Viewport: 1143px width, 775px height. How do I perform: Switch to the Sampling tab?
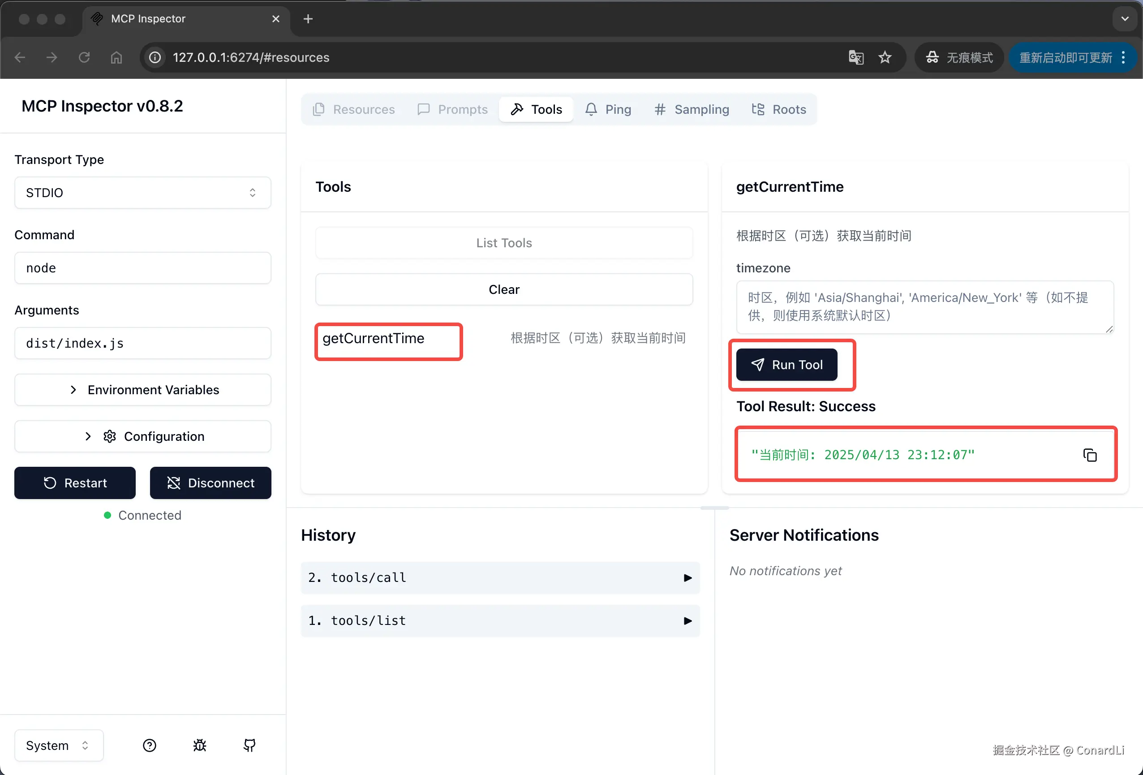click(x=692, y=109)
